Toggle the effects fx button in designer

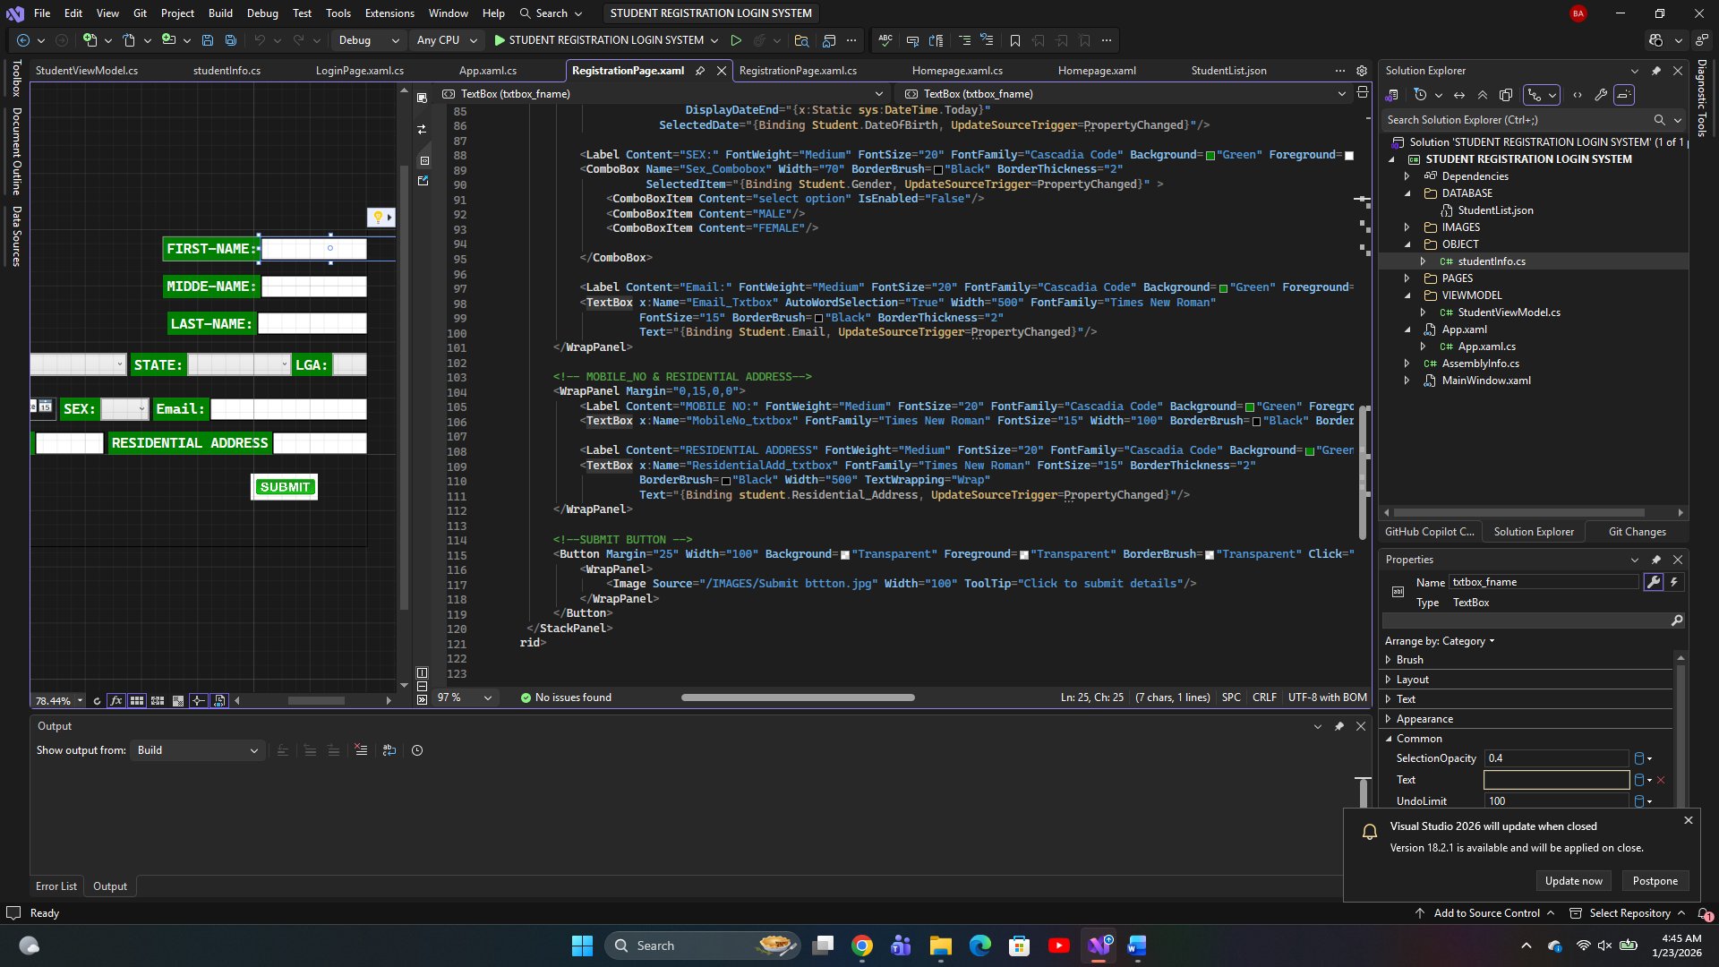click(x=116, y=701)
